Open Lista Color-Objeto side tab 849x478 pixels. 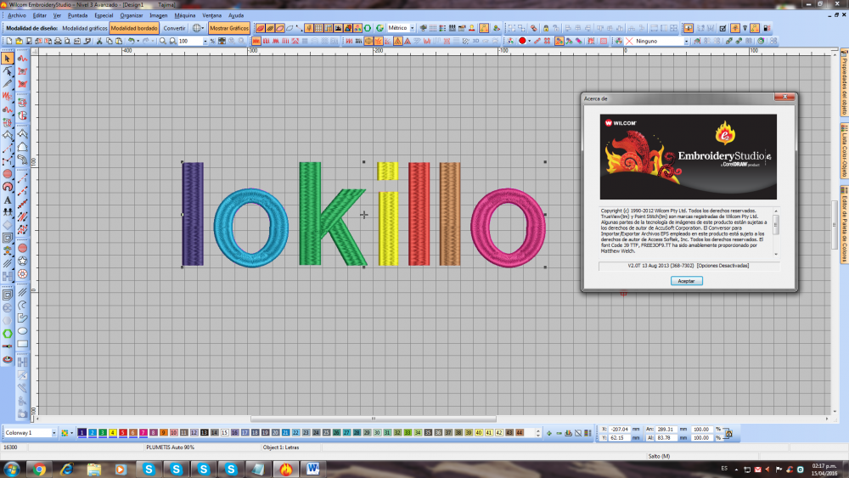click(x=844, y=151)
